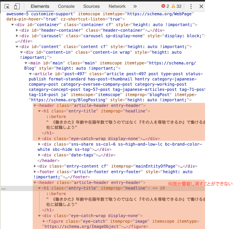Expand the header-container div node
The width and height of the screenshot is (233, 229).
tap(18, 30)
